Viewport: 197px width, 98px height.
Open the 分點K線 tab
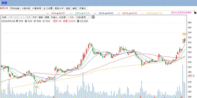tap(26, 8)
